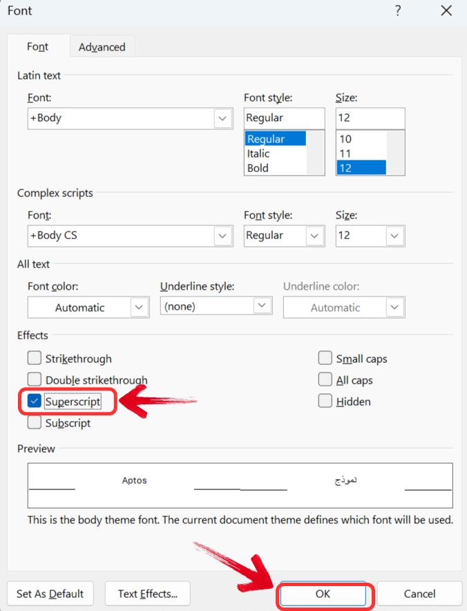The height and width of the screenshot is (611, 467).
Task: Check the Hidden effect box
Action: pos(325,401)
